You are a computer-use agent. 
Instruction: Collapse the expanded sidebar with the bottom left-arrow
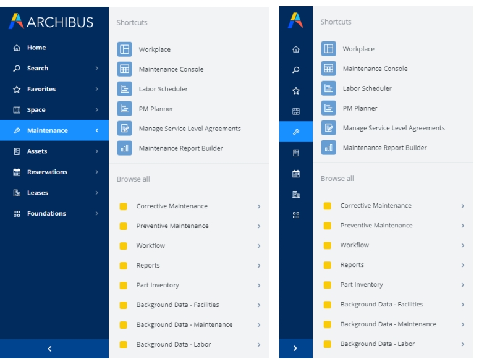(50, 349)
